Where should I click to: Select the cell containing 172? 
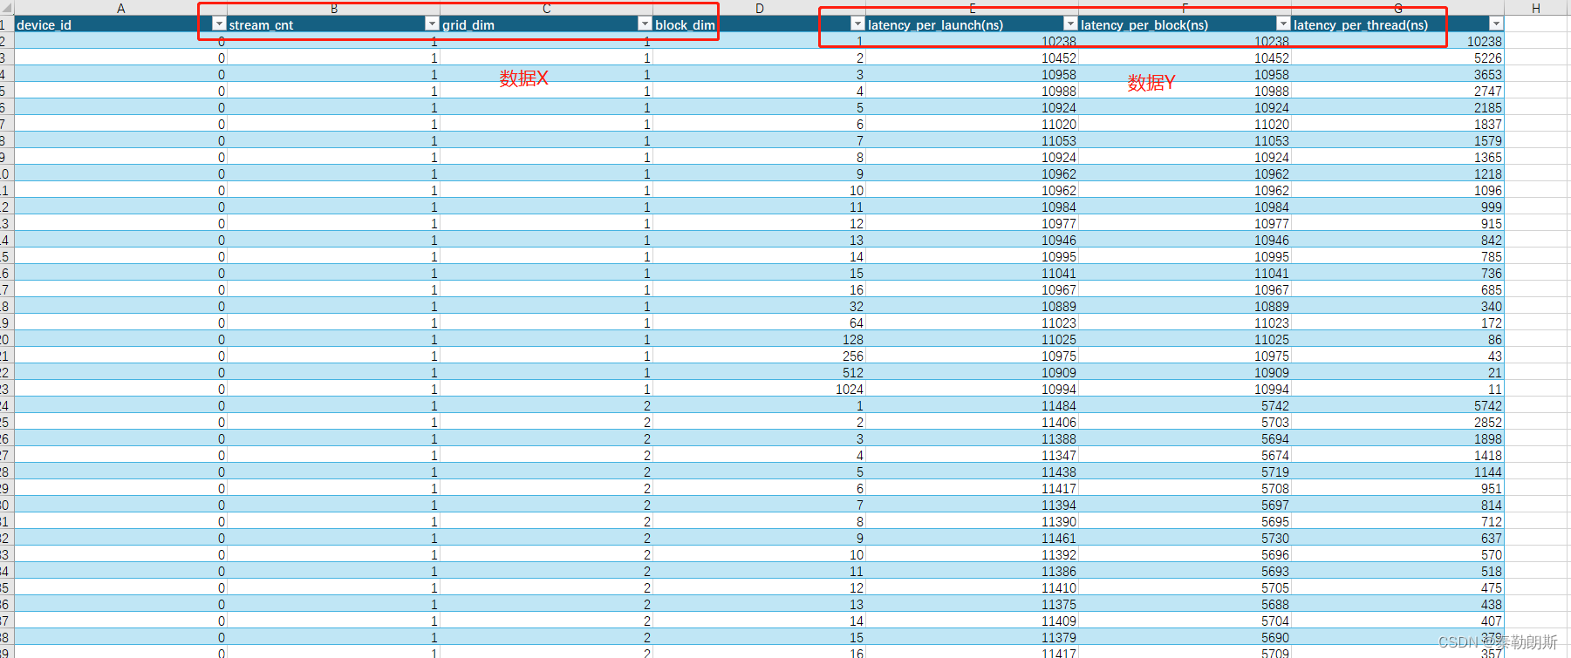pos(1397,322)
